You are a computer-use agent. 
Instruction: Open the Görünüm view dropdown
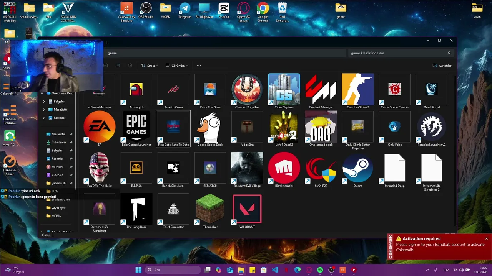click(x=177, y=66)
